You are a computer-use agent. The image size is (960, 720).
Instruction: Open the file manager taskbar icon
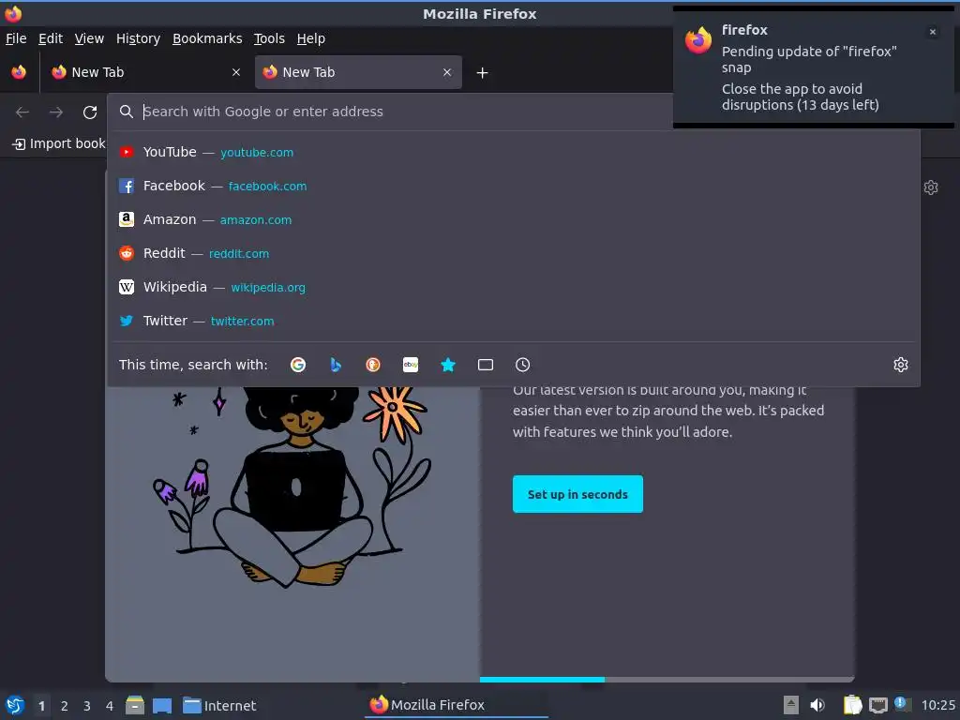[135, 705]
